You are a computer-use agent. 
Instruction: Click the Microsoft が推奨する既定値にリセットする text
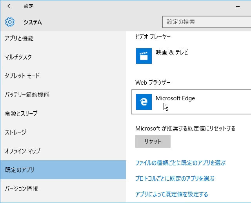pos(186,129)
